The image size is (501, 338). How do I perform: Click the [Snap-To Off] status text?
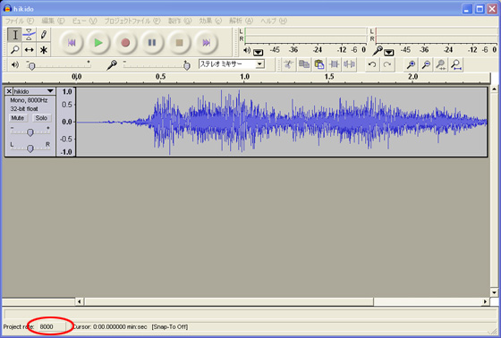point(170,326)
